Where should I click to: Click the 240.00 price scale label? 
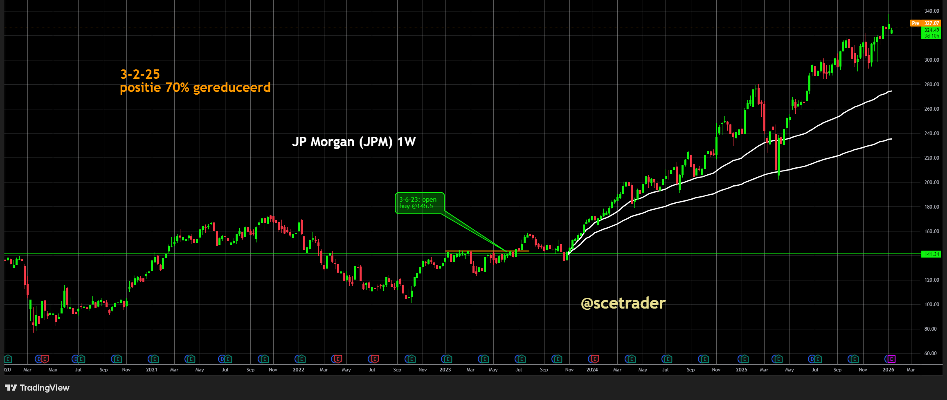pos(932,133)
